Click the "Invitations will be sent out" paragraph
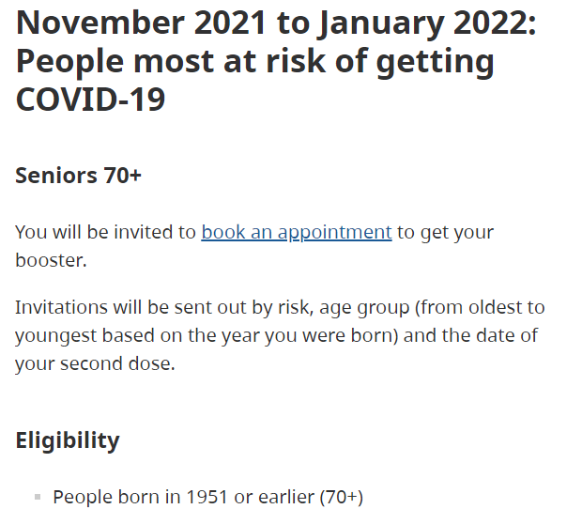582x509 pixels. click(280, 335)
